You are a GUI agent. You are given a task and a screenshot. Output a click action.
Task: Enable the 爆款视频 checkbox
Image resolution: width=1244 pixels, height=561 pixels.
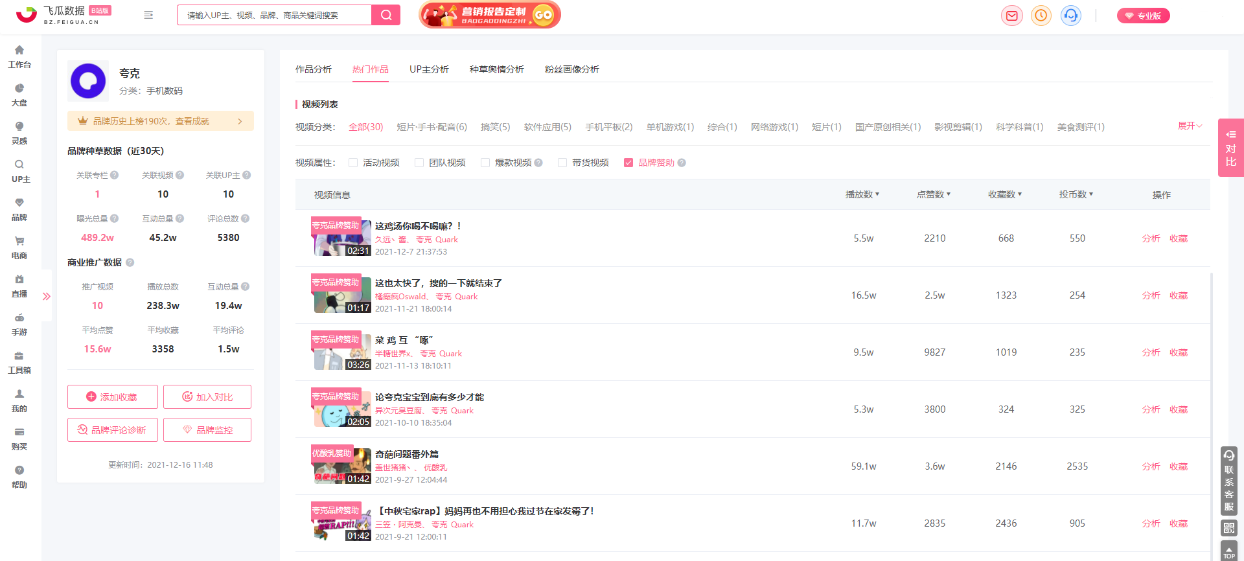(485, 163)
